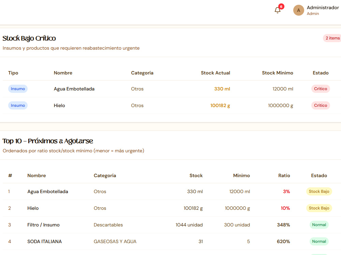Viewport: 341px width, 255px height.
Task: Click the 3% ratio value
Action: [286, 191]
